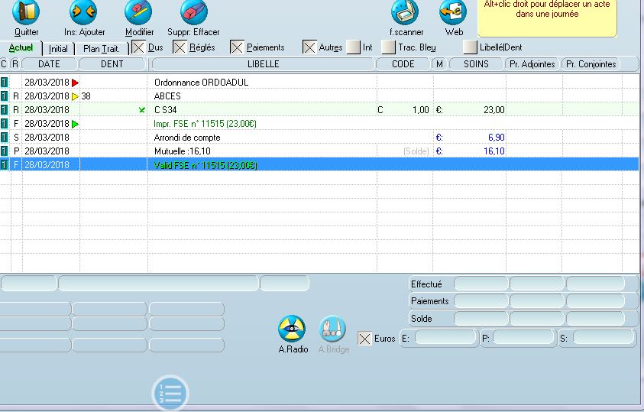Toggle the Euros checkbox
This screenshot has width=644, height=412.
365,338
